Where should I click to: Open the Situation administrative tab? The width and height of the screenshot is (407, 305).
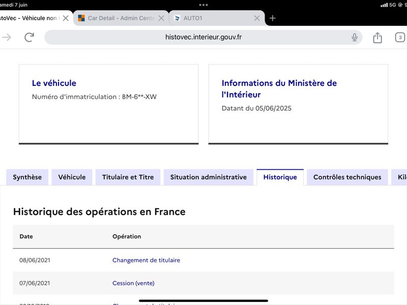[209, 177]
